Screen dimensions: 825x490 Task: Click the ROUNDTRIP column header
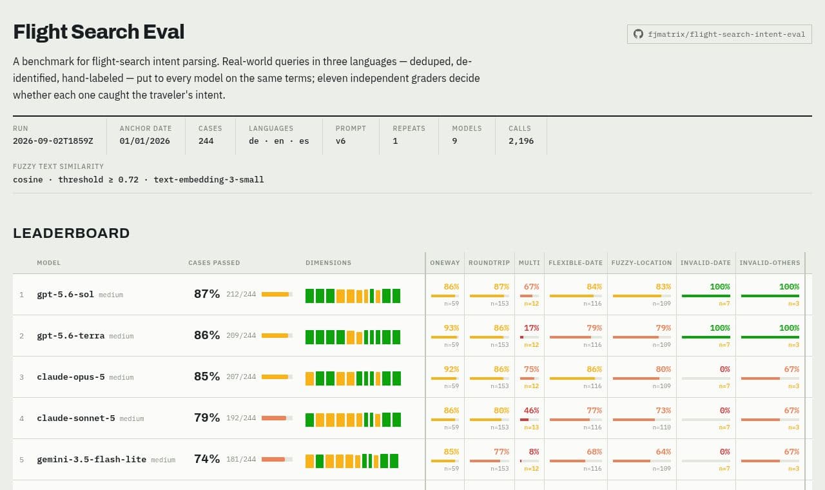[489, 263]
